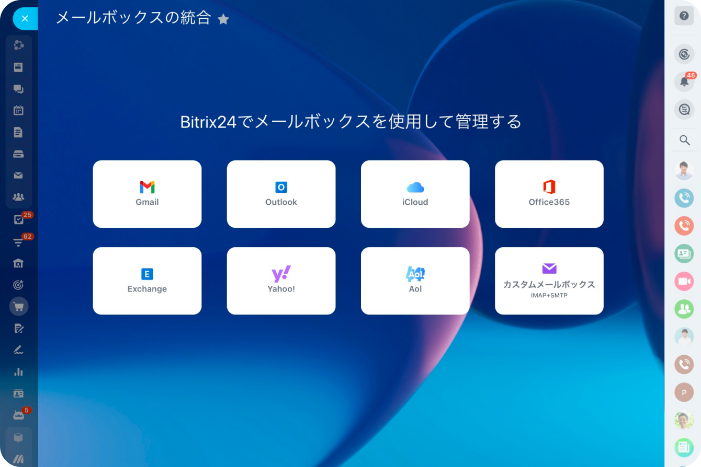Open the webmail envelope sidebar icon
The image size is (701, 467).
click(18, 176)
